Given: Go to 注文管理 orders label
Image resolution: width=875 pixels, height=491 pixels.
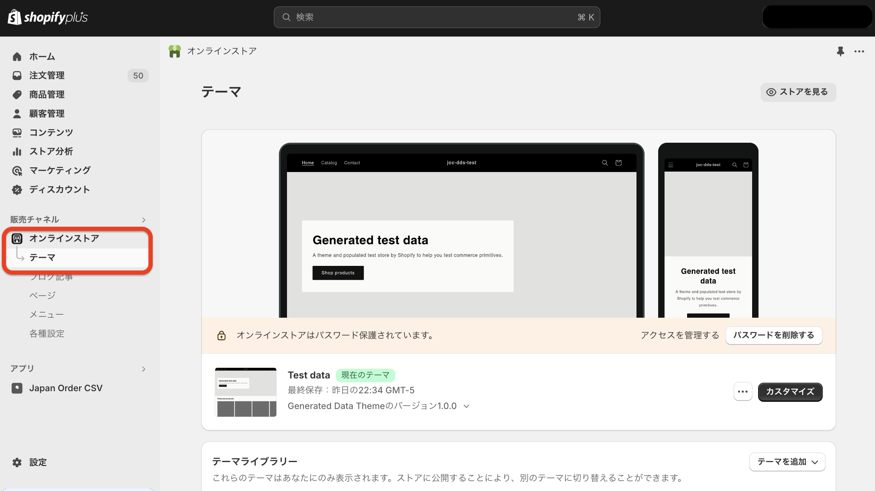Looking at the screenshot, I should [47, 76].
